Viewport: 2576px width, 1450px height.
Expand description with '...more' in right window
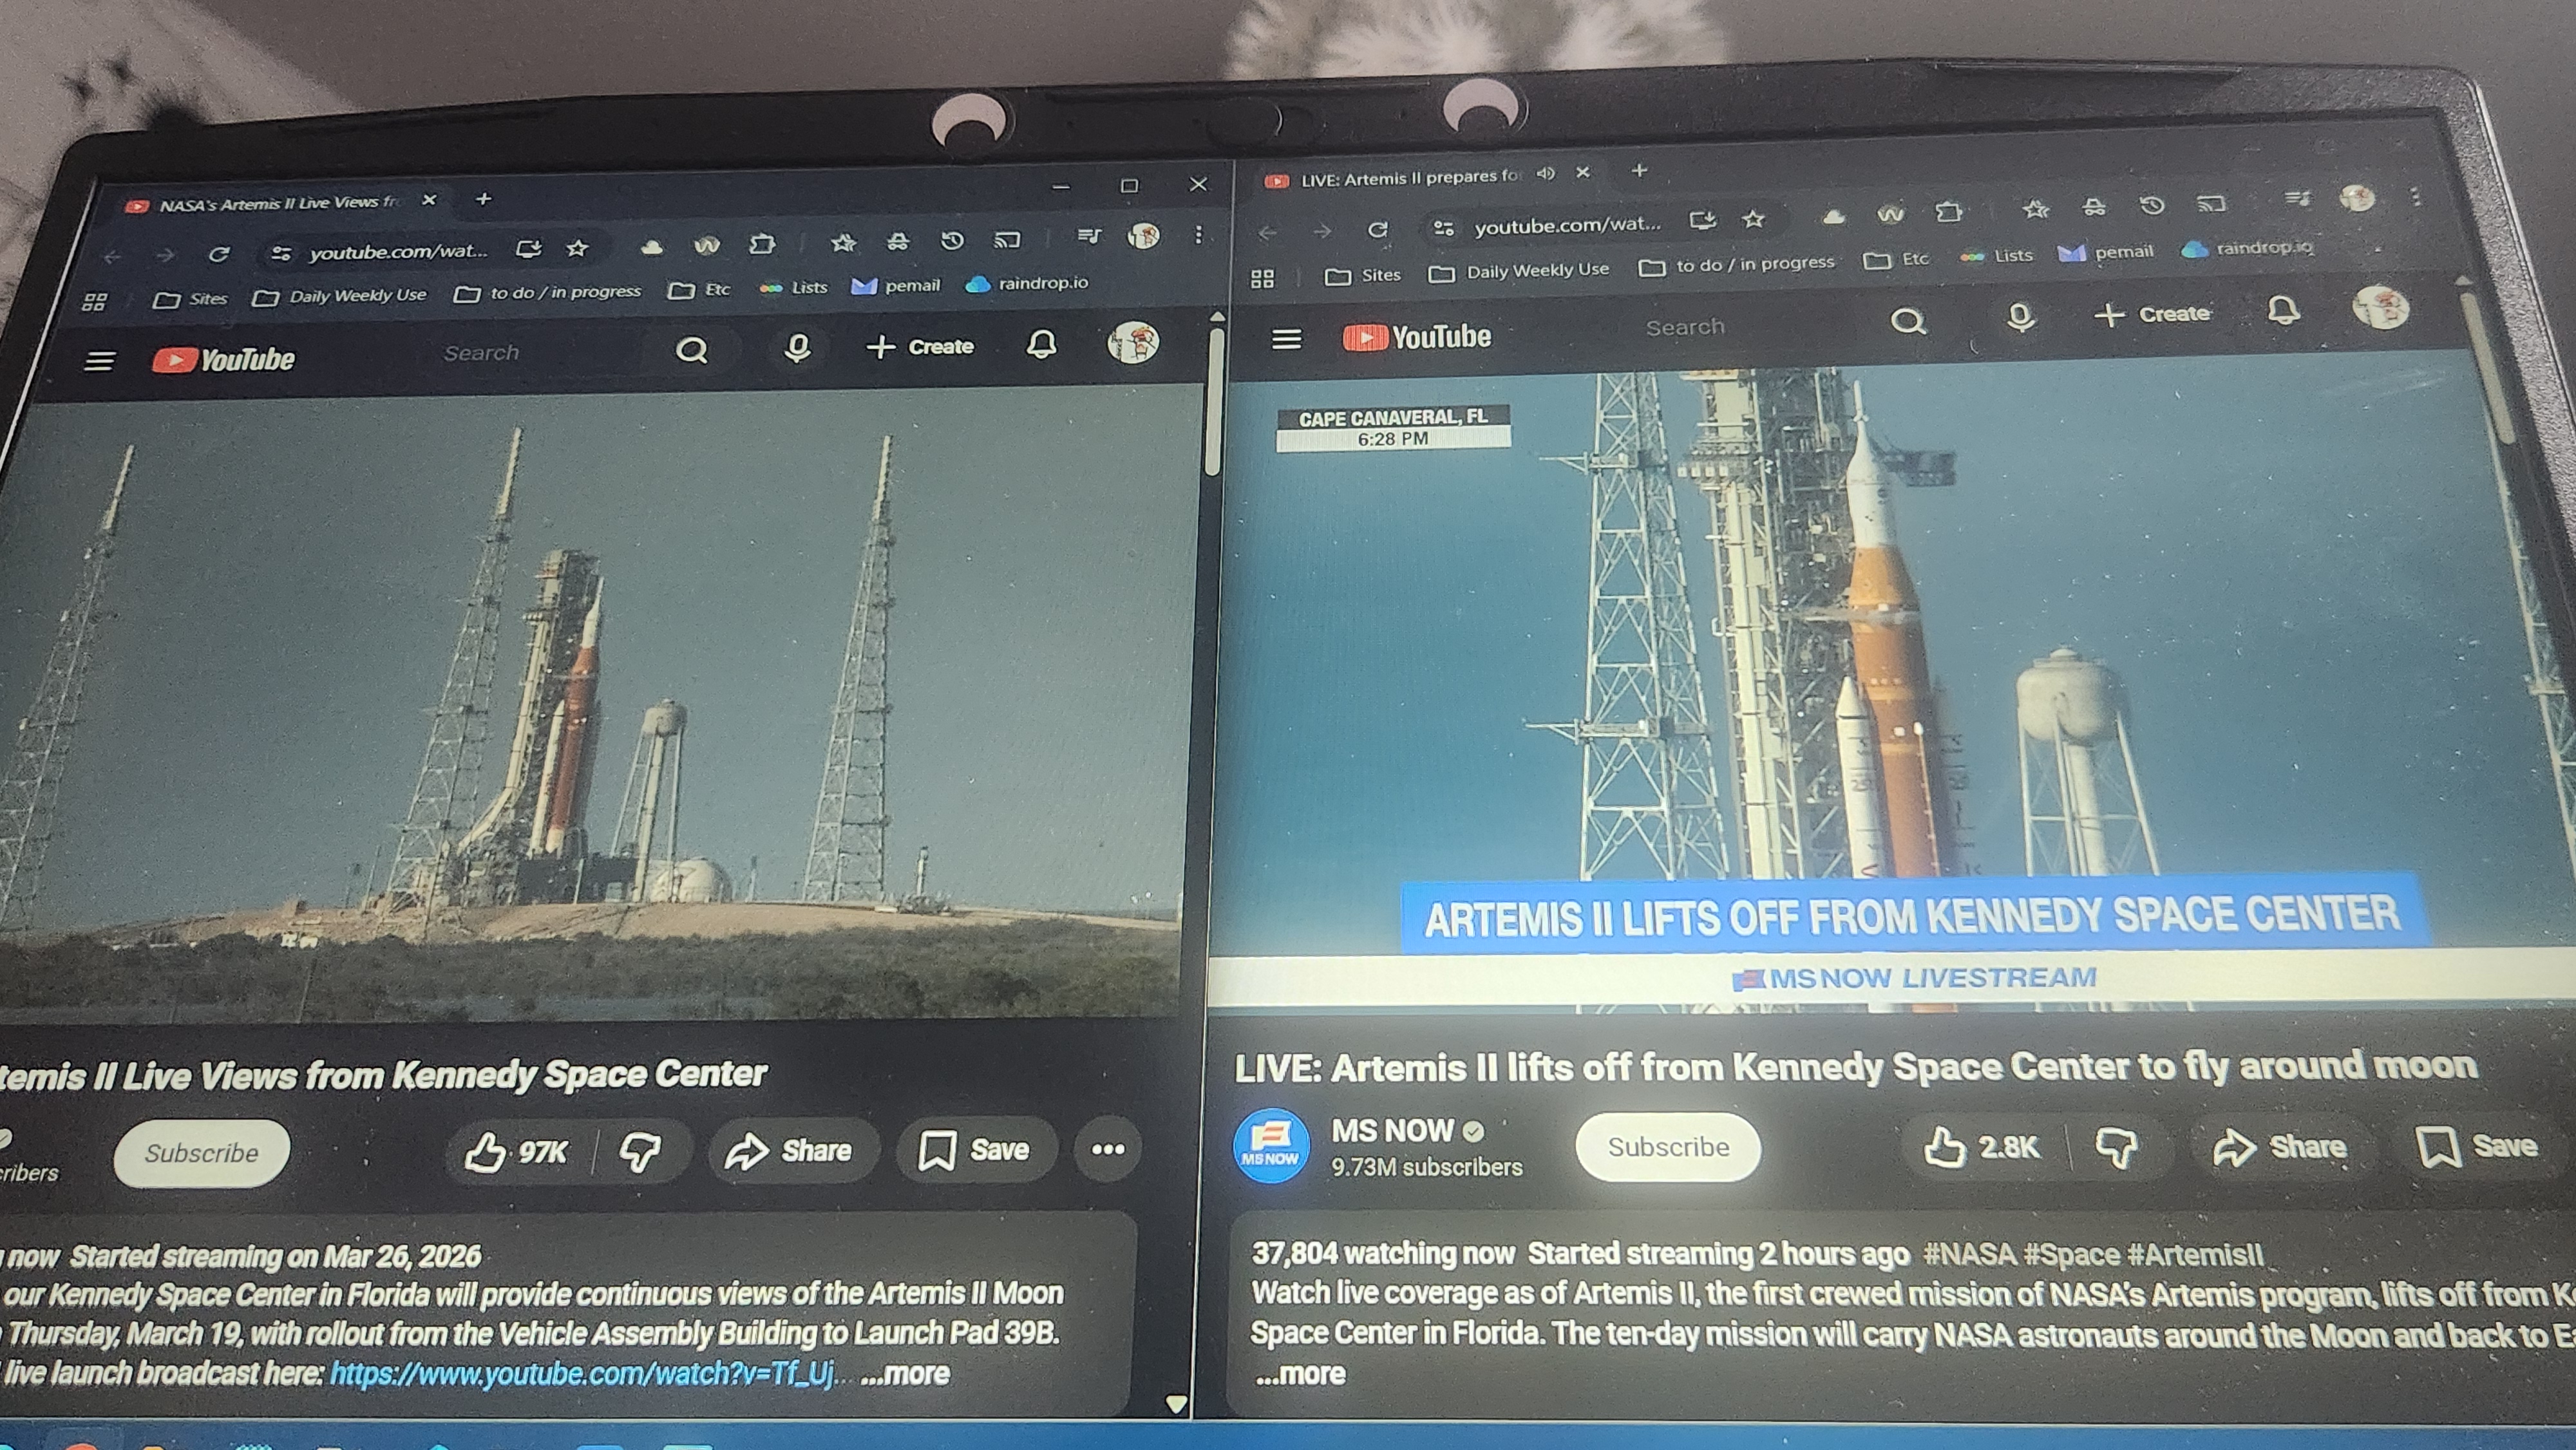click(x=1300, y=1374)
